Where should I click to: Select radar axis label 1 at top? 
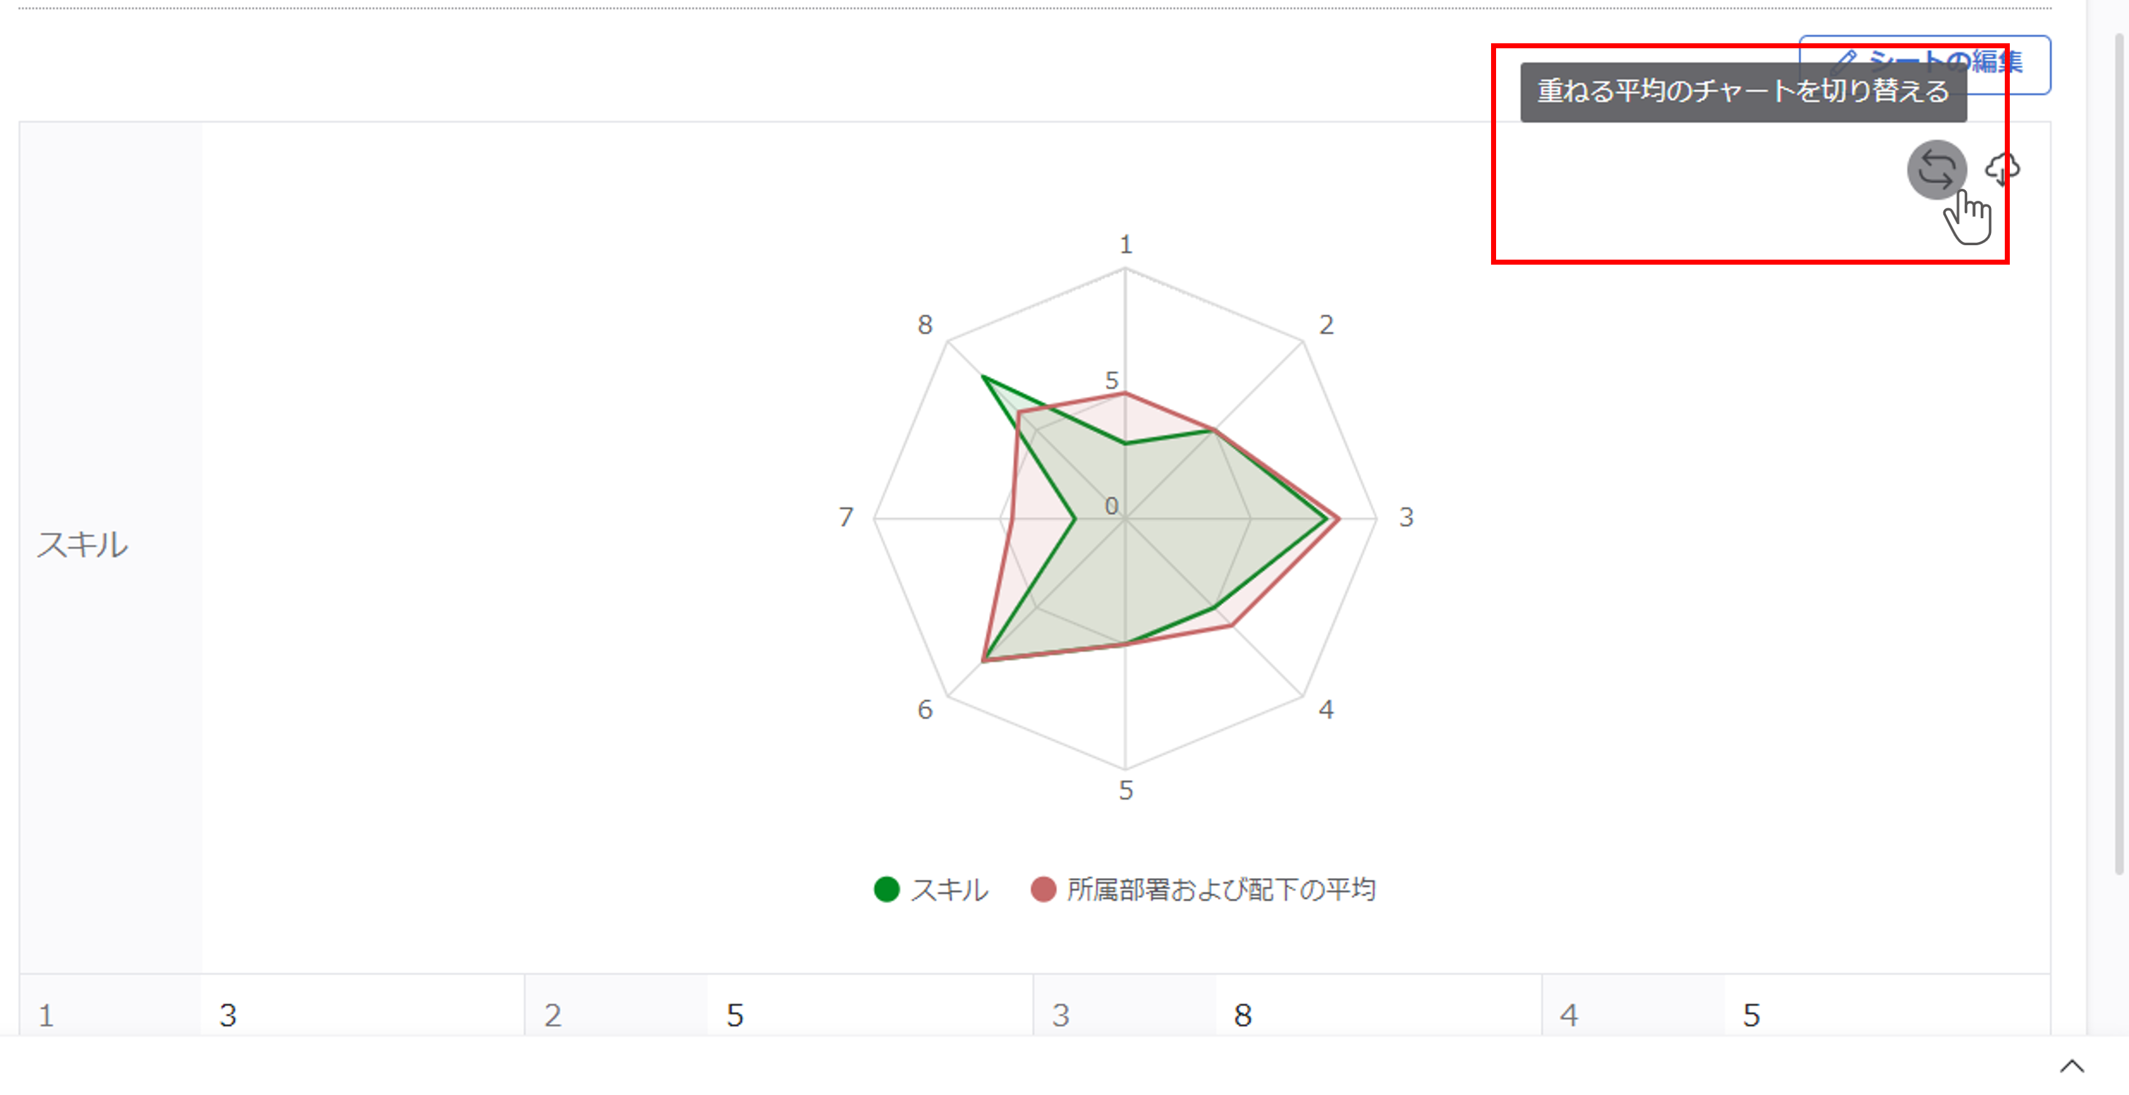point(1125,245)
